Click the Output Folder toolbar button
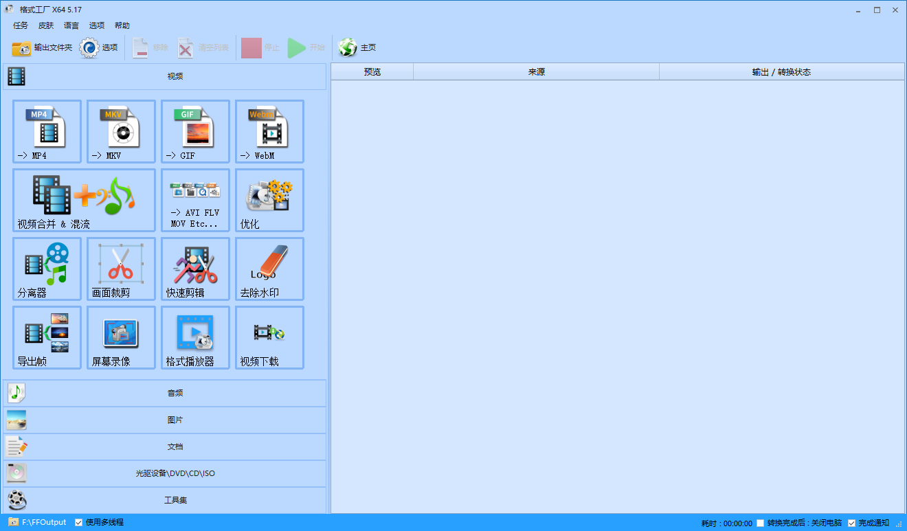The width and height of the screenshot is (907, 531). pyautogui.click(x=42, y=48)
